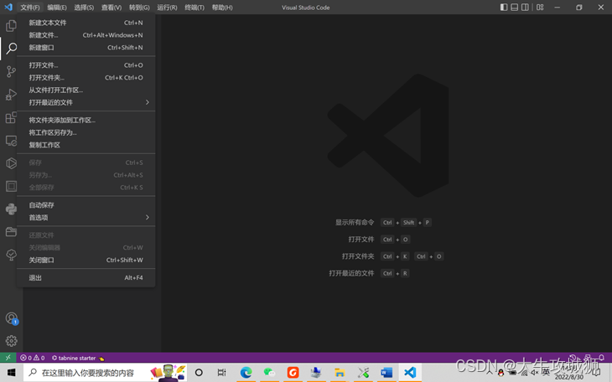612x382 pixels.
Task: Choose 新建窗口 menu entry
Action: click(x=86, y=48)
